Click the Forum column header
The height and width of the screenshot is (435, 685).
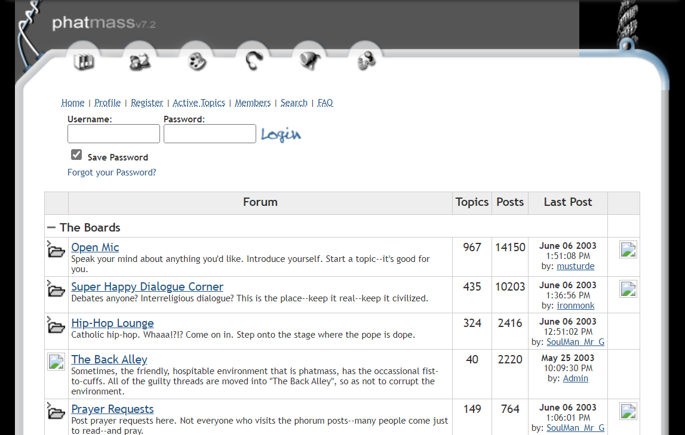260,202
